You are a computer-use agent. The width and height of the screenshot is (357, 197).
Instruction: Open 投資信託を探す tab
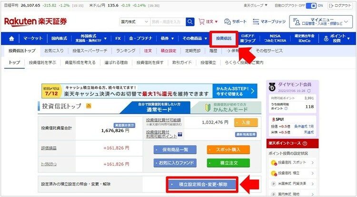pyautogui.click(x=150, y=62)
